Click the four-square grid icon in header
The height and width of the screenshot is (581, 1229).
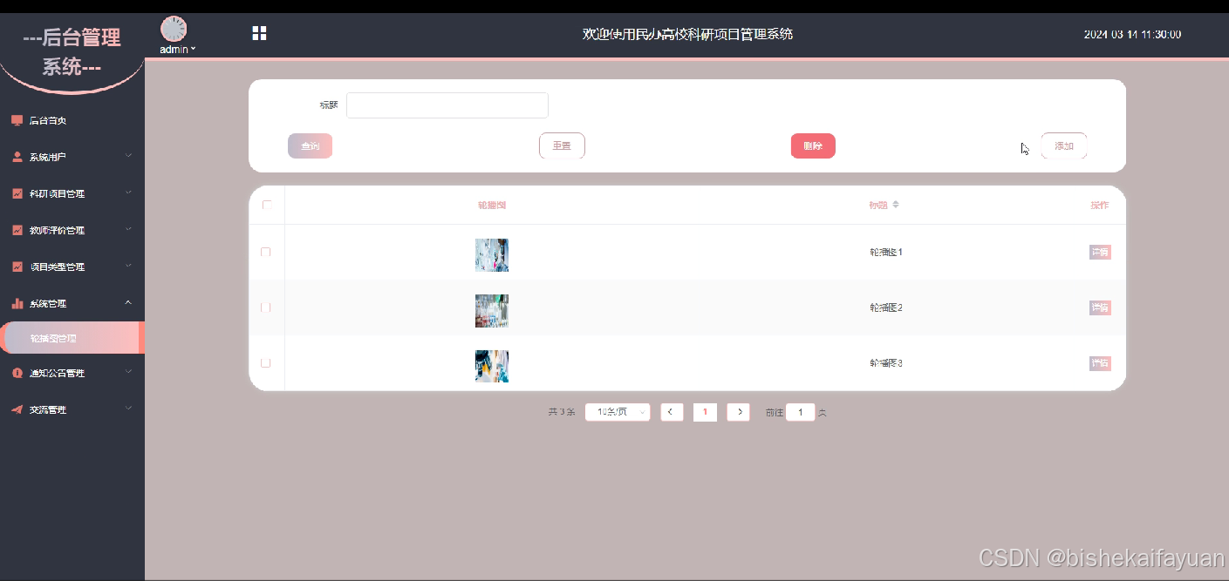(259, 33)
